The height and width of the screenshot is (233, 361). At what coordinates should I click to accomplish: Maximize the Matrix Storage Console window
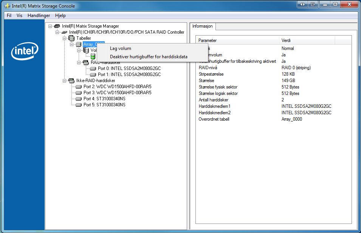tap(335, 4)
